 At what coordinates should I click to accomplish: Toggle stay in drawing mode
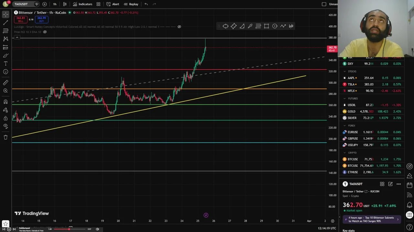(x=5, y=110)
